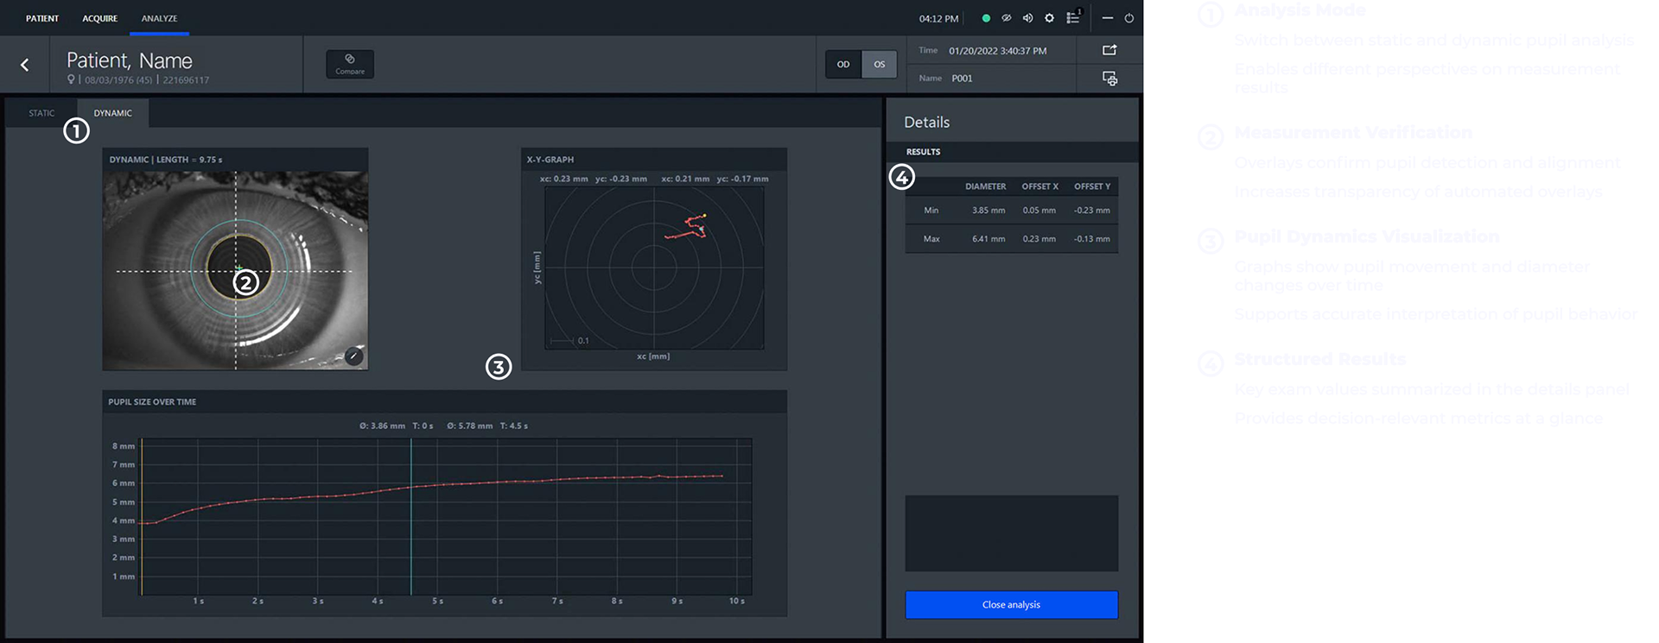Click the dynamic eye image preview
The image size is (1659, 643).
tap(235, 270)
